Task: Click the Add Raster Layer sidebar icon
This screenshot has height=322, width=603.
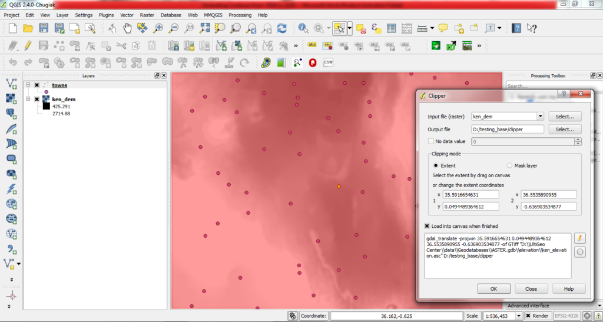Action: pos(11,98)
